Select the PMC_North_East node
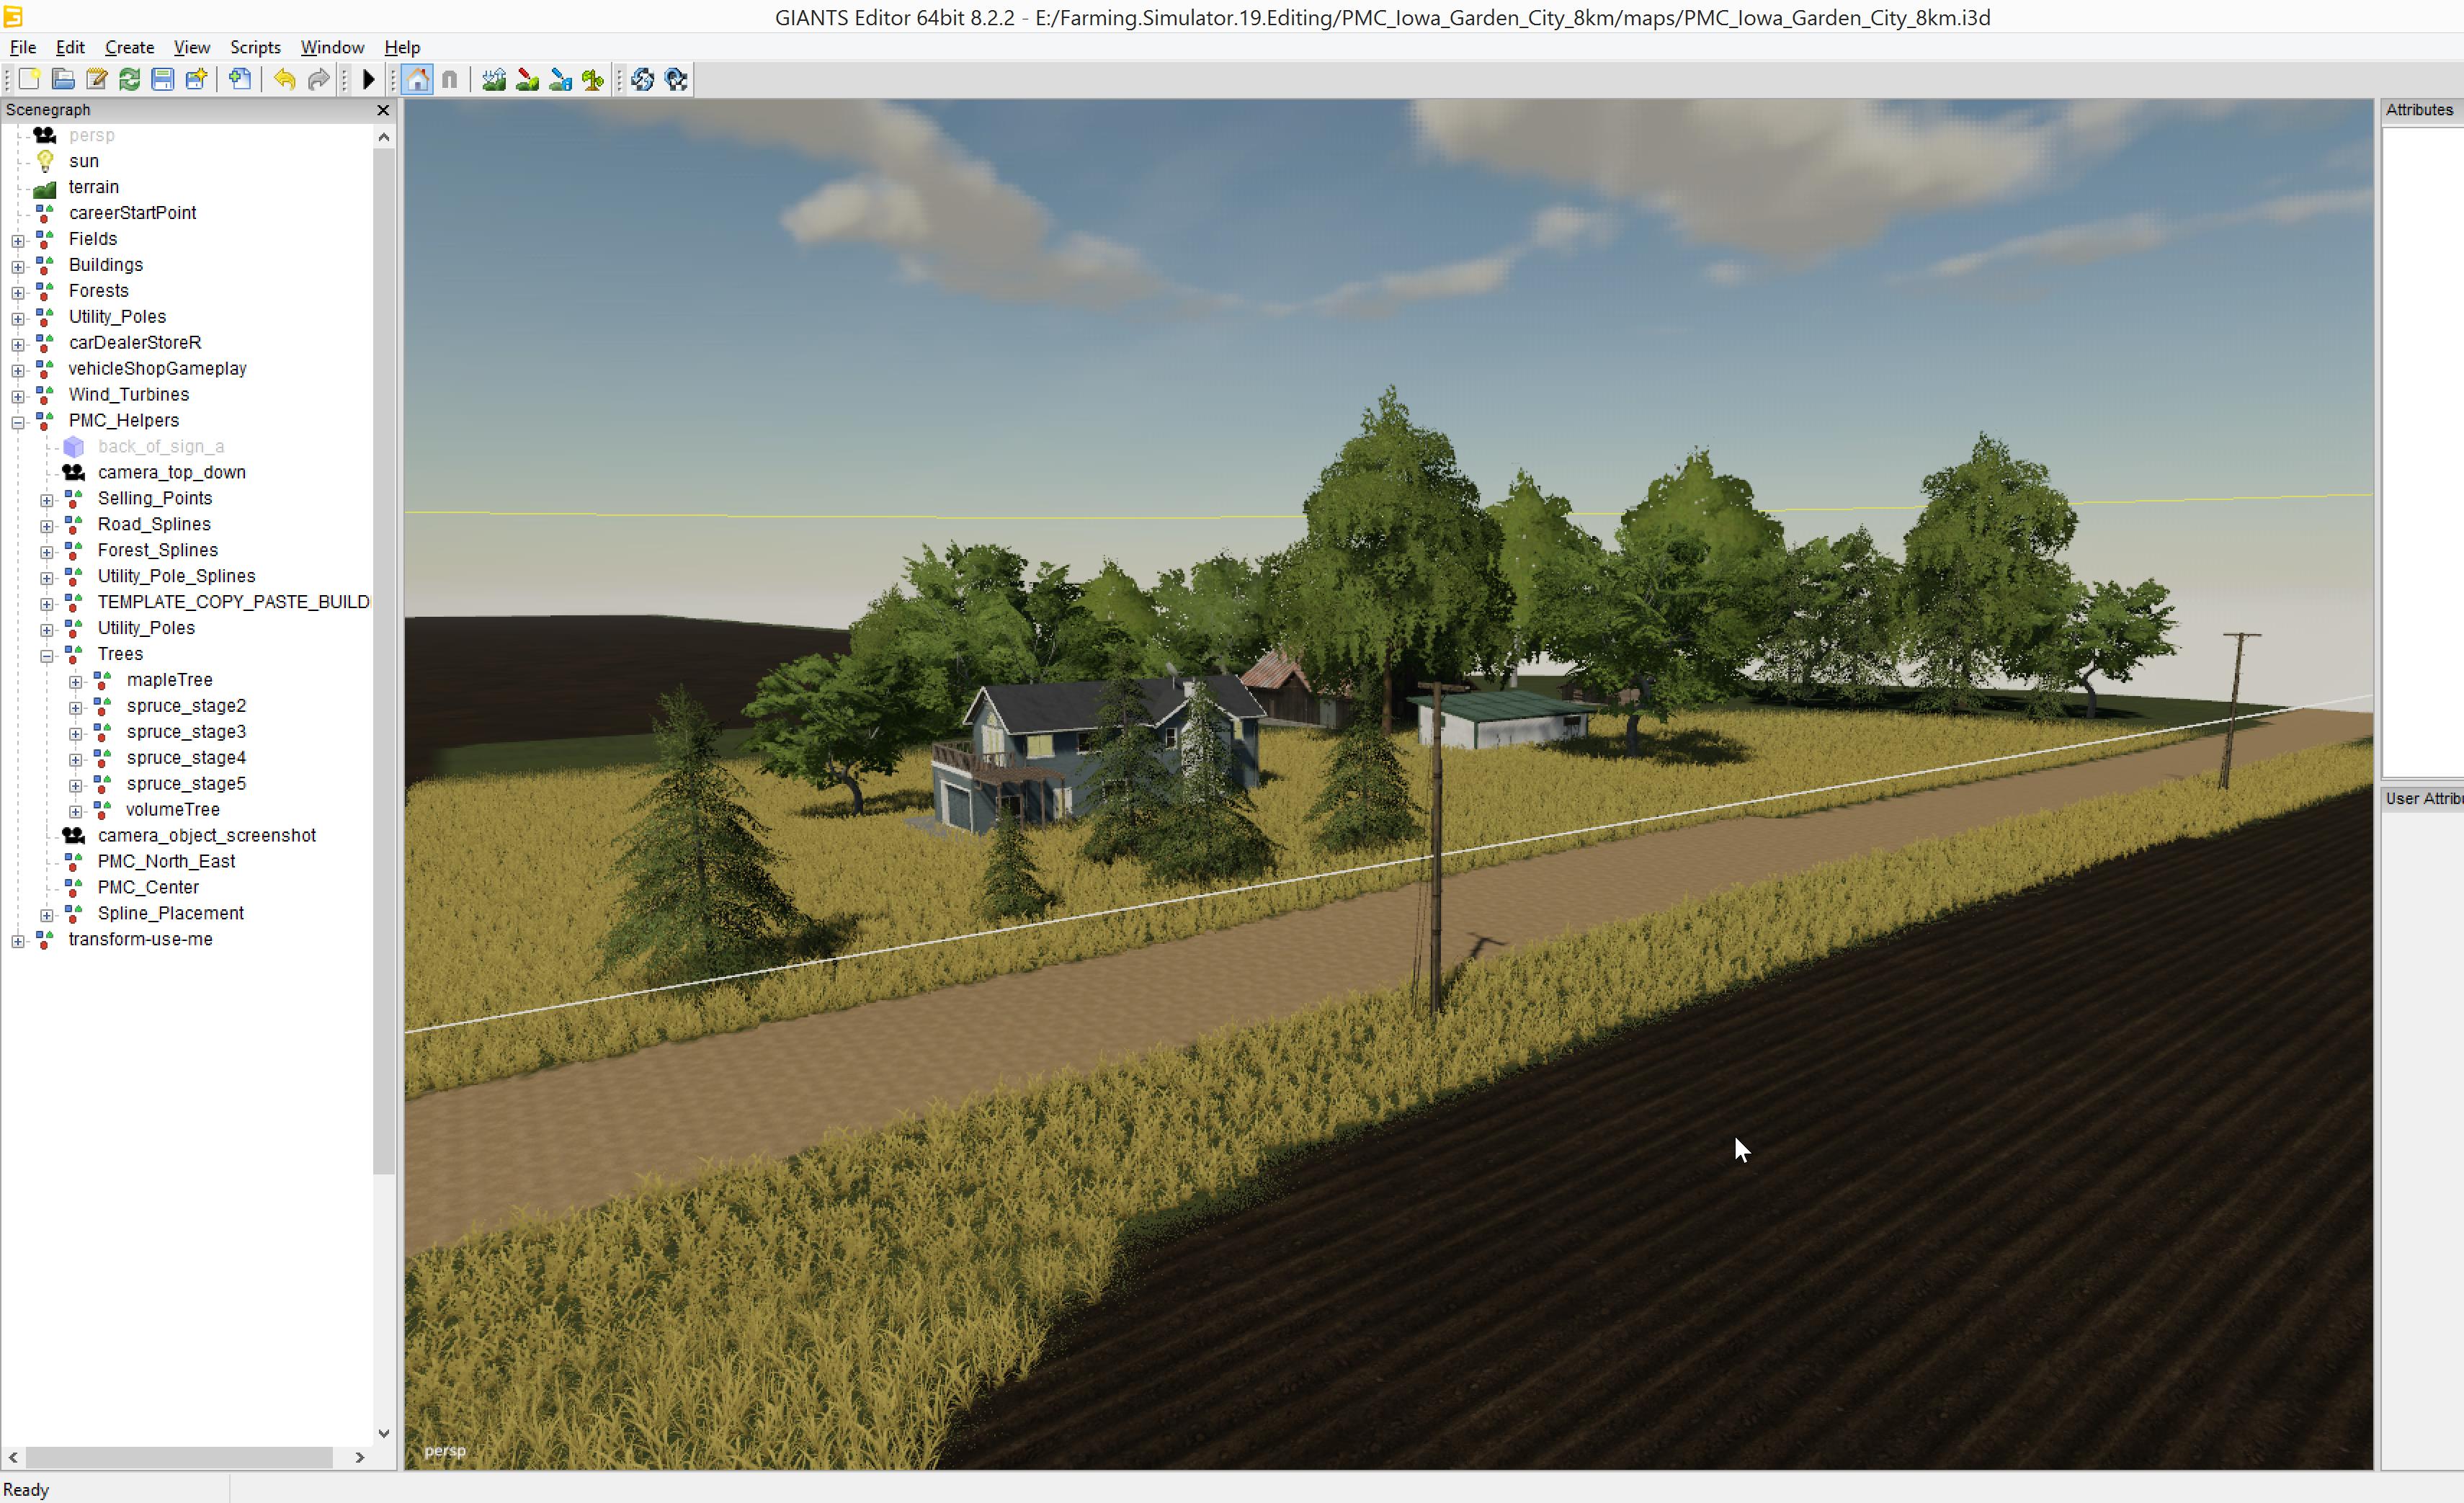 coord(167,861)
